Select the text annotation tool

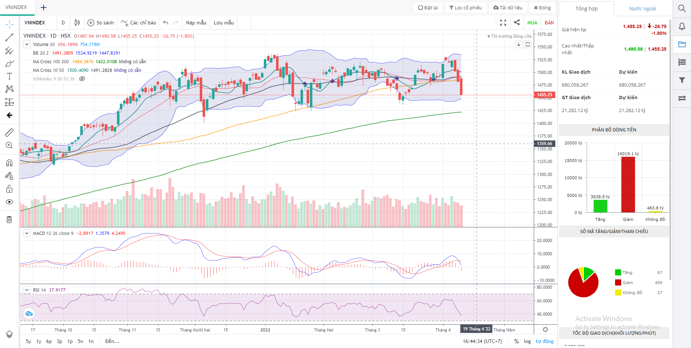coord(9,76)
